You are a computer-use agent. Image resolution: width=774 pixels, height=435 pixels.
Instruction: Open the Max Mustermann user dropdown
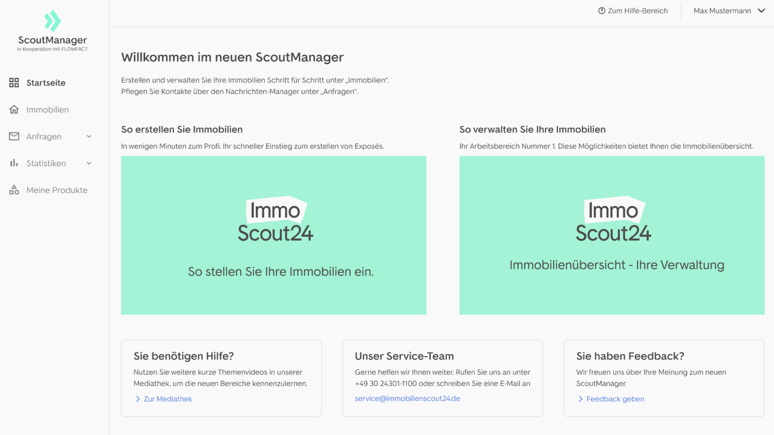pos(729,11)
